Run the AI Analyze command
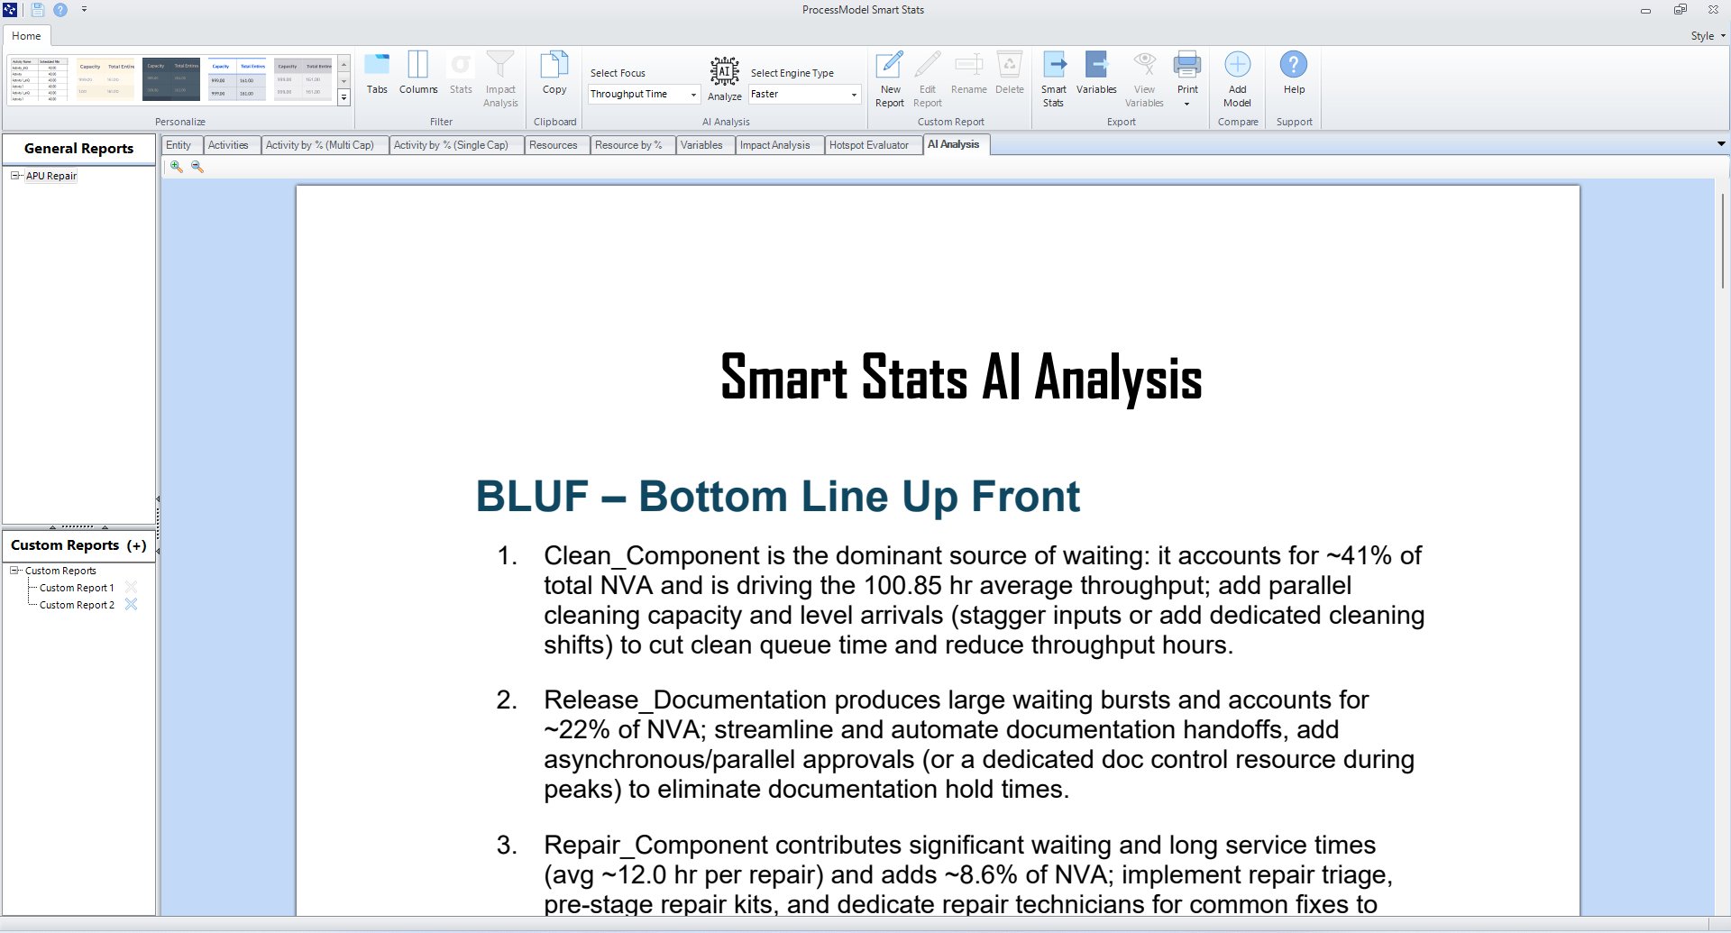The image size is (1731, 933). click(x=725, y=79)
